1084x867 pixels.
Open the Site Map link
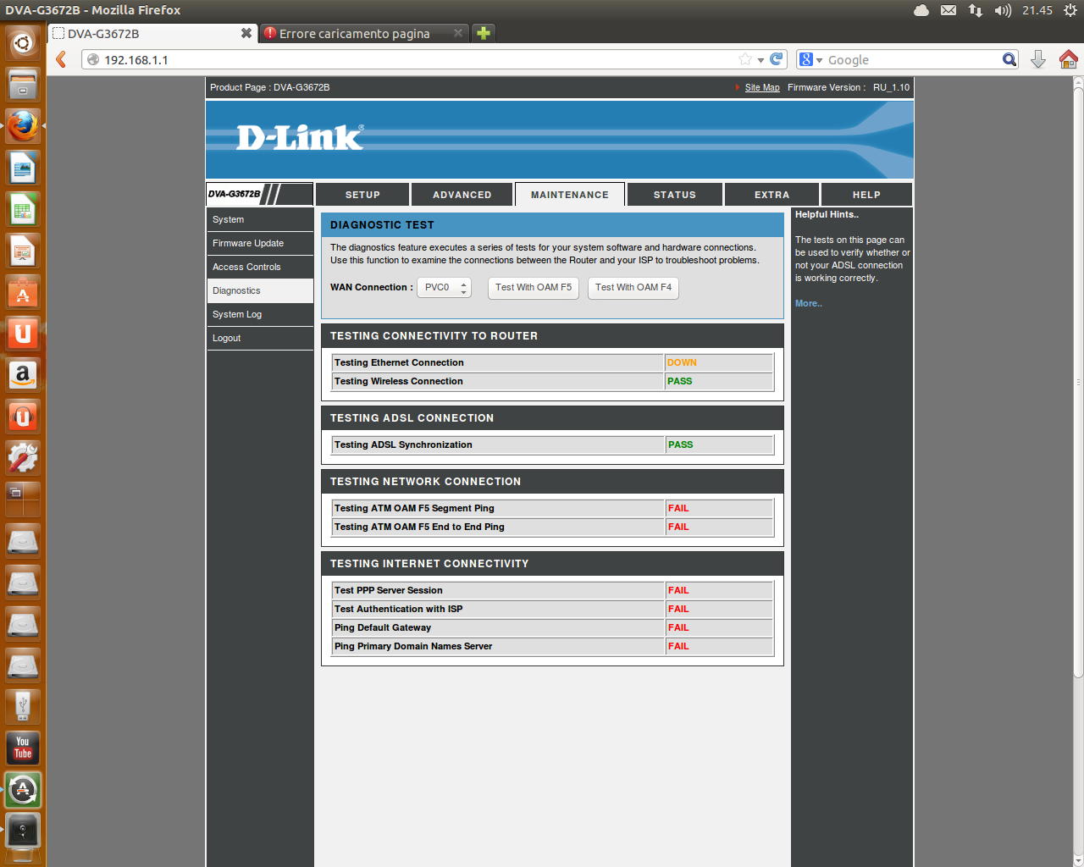(x=762, y=88)
